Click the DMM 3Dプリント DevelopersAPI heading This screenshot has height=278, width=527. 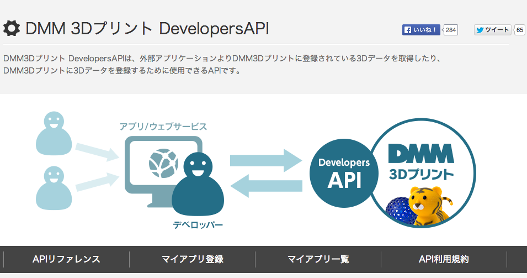click(147, 28)
